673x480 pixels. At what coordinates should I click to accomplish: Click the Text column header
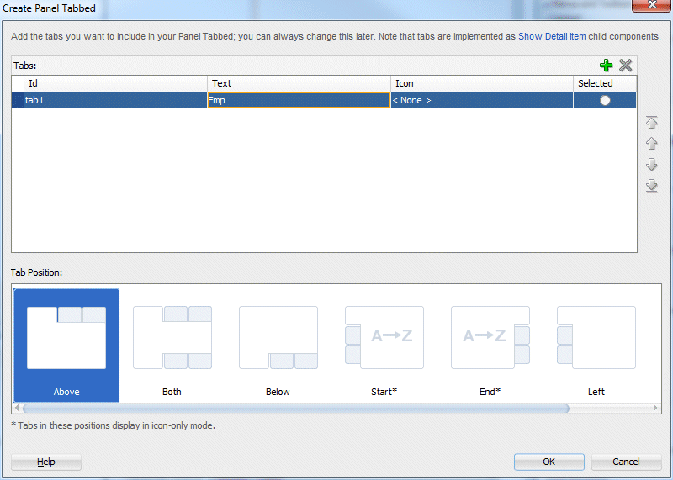click(x=299, y=83)
